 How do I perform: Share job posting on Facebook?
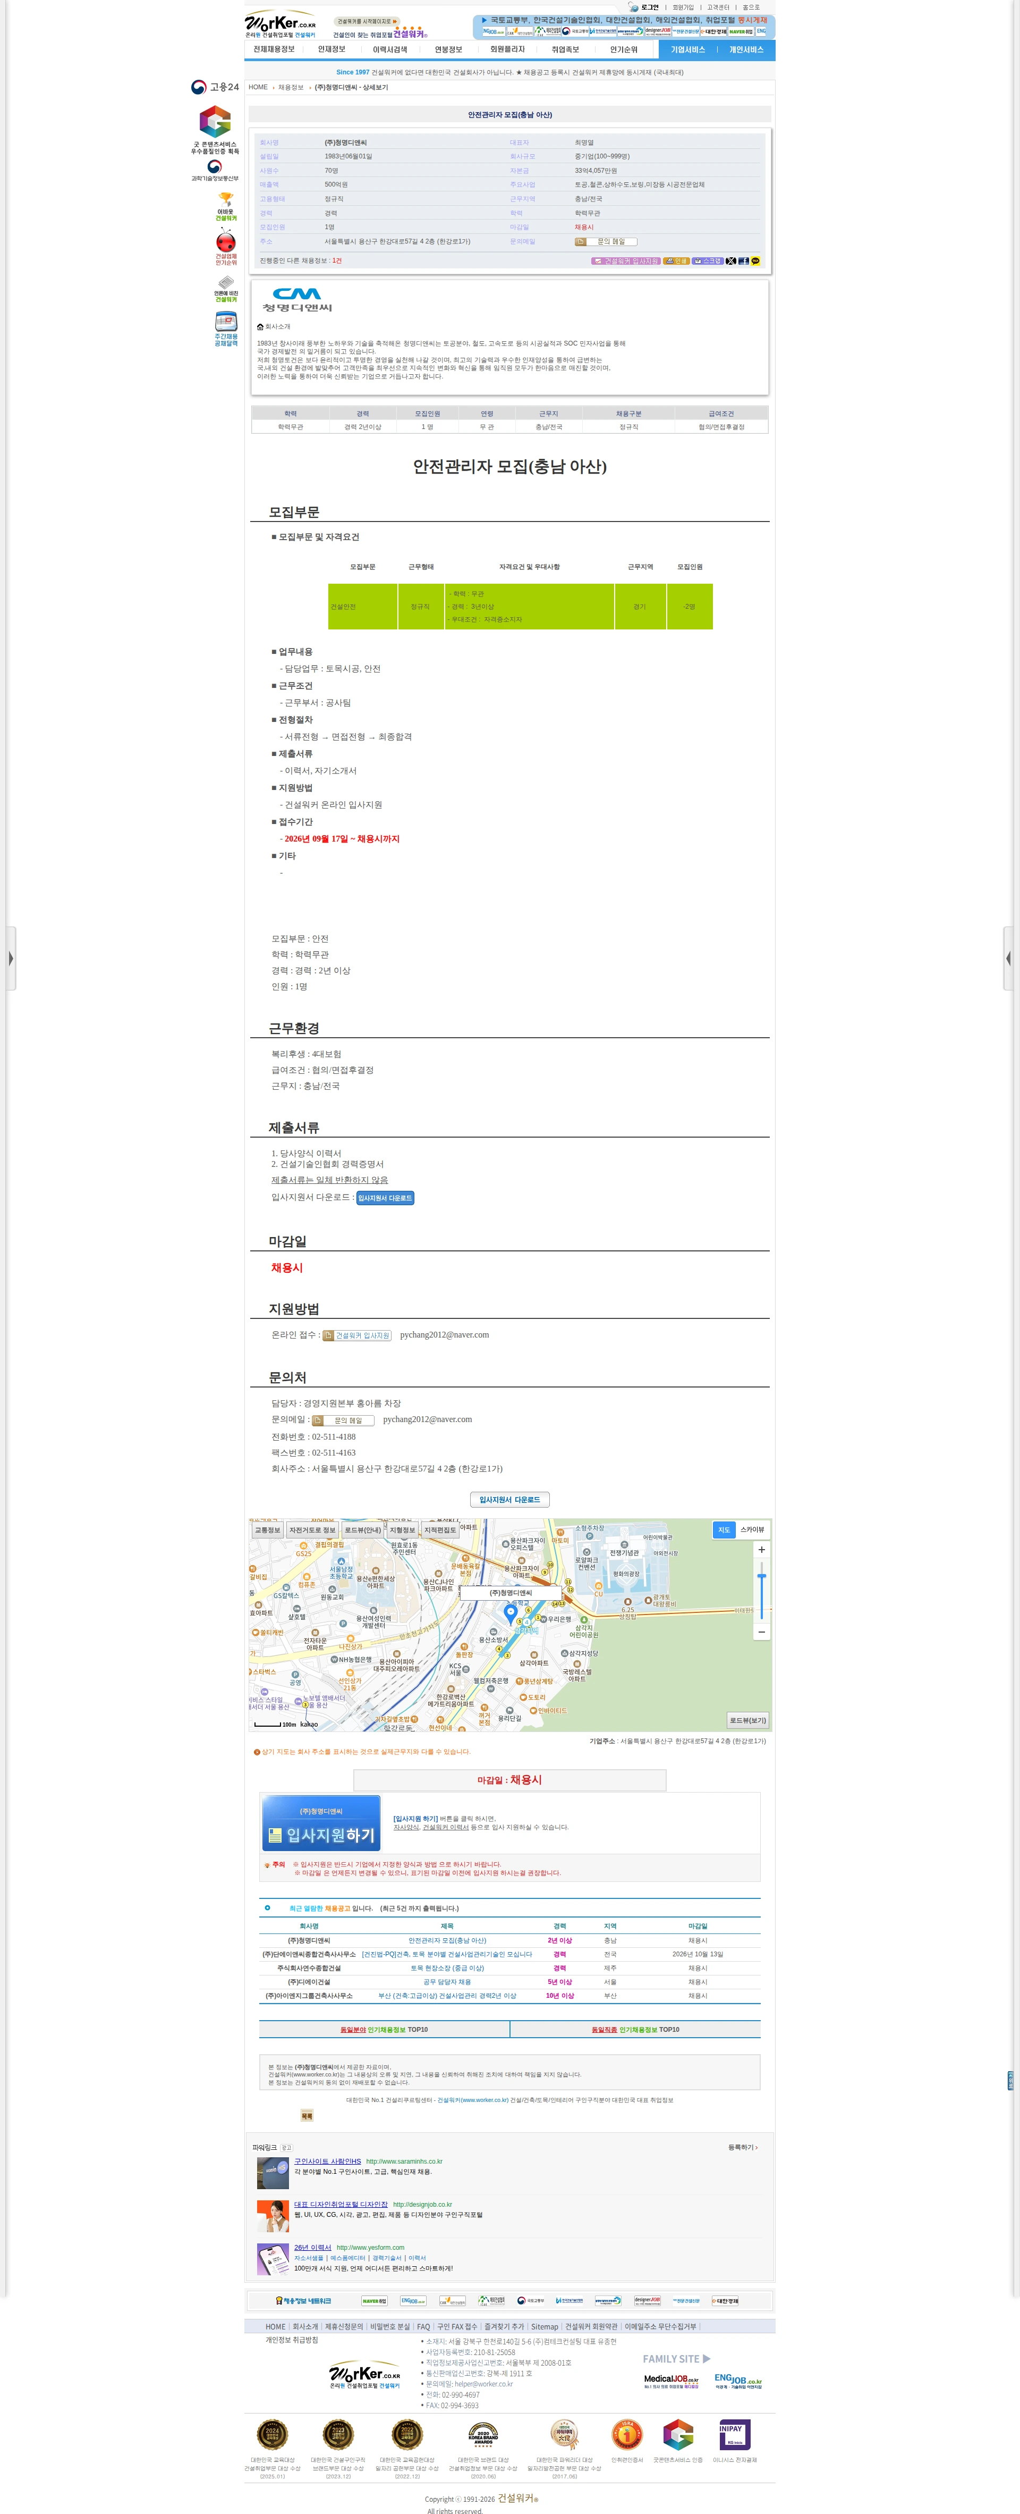coord(743,260)
